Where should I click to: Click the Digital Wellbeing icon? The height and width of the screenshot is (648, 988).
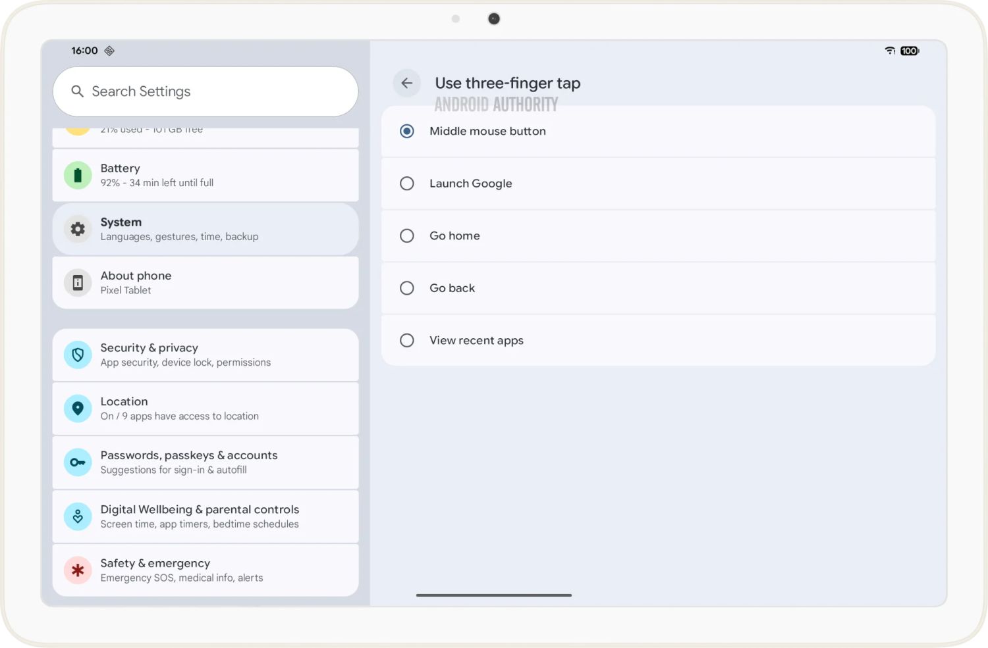78,516
